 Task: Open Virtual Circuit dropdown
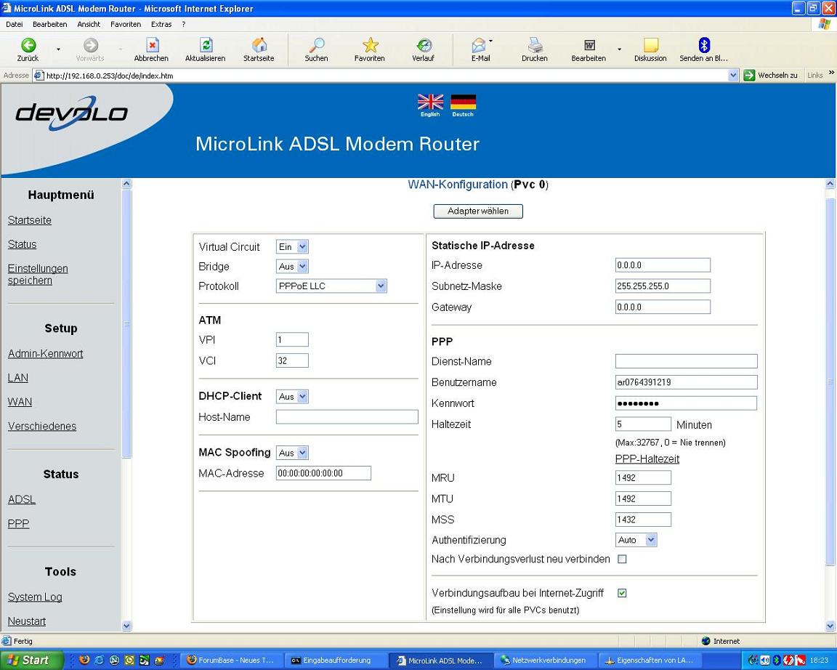293,246
